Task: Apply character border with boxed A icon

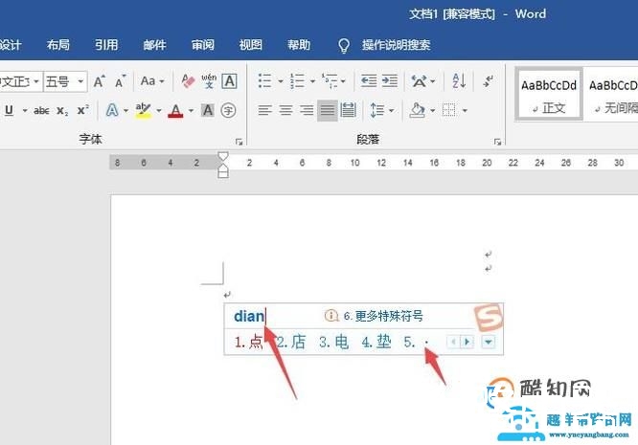Action: click(230, 81)
